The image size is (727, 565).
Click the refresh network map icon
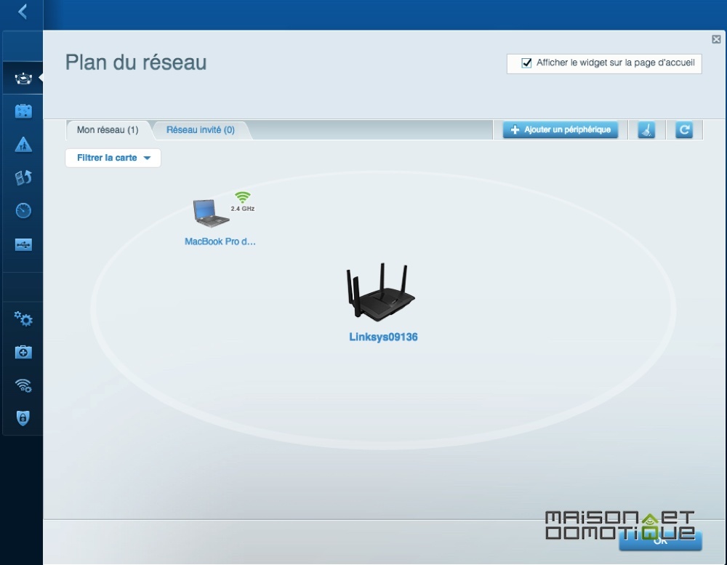(x=684, y=130)
